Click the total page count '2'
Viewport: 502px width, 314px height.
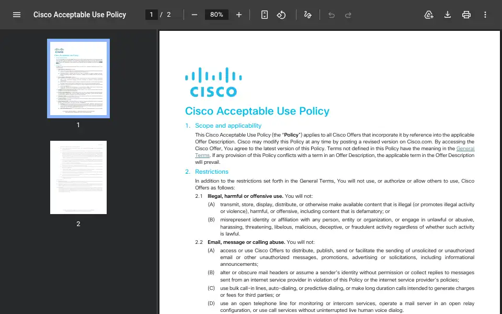click(x=169, y=15)
